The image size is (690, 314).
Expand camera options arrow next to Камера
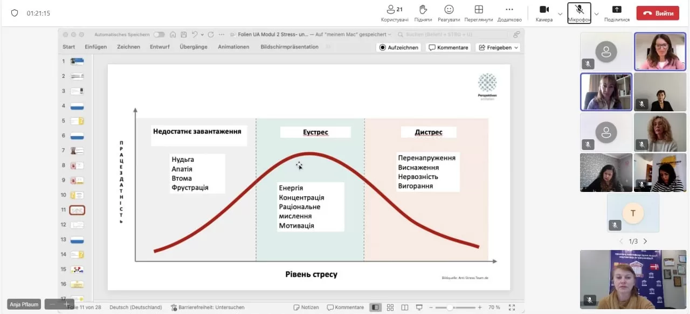(x=560, y=14)
